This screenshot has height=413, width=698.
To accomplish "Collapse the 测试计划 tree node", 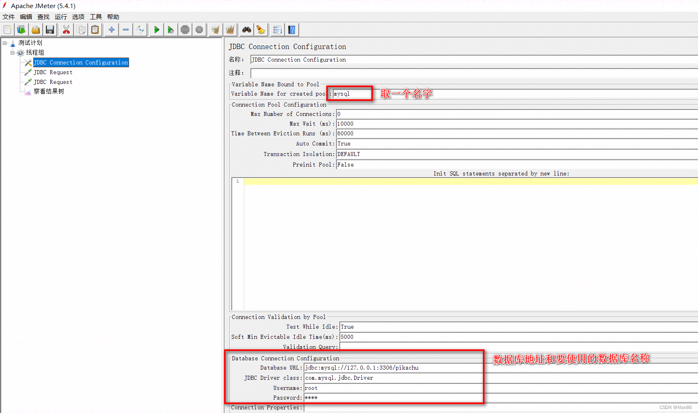I will click(x=5, y=43).
